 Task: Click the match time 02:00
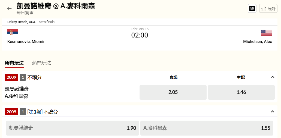pos(140,35)
